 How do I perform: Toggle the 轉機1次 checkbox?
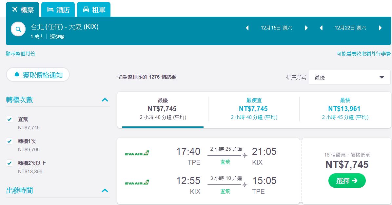10,141
